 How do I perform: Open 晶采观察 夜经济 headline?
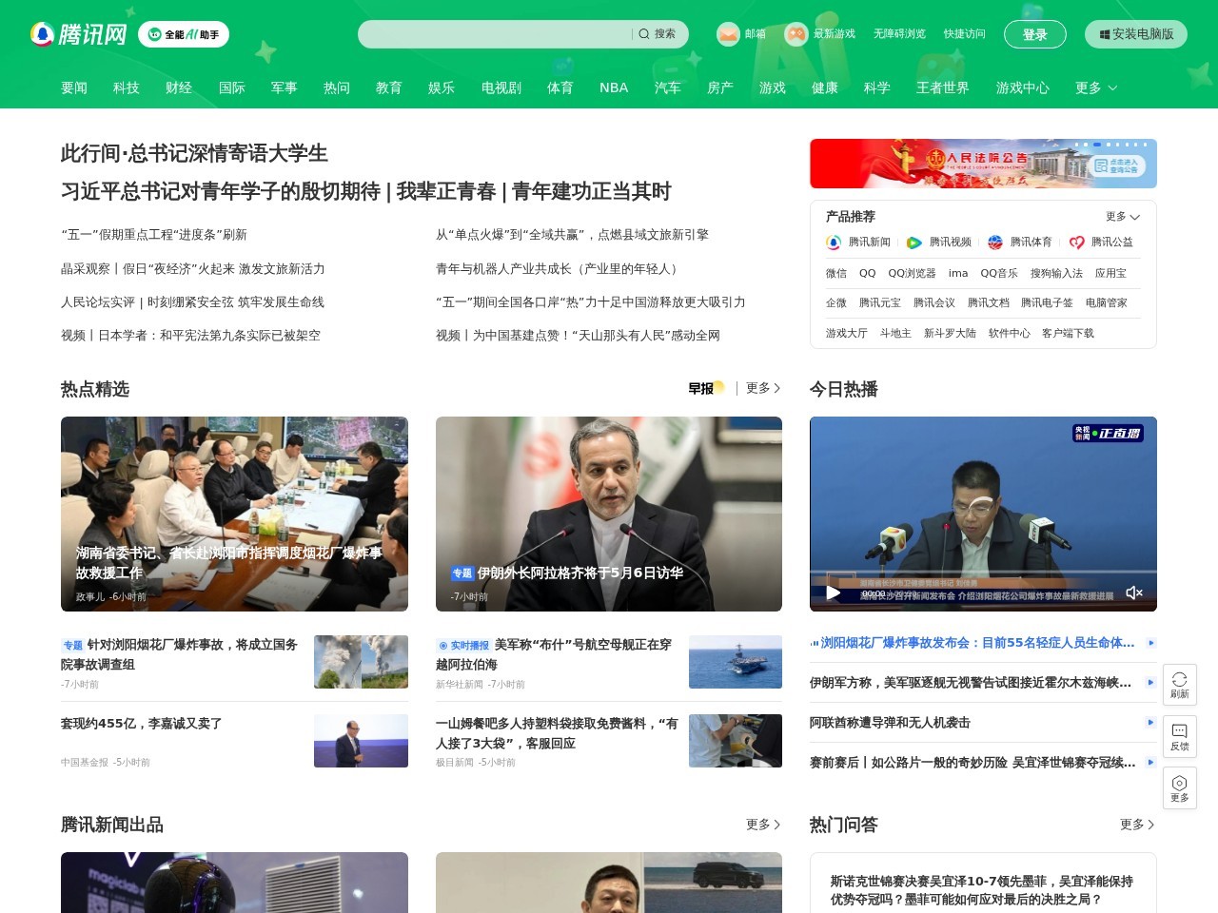click(x=193, y=269)
